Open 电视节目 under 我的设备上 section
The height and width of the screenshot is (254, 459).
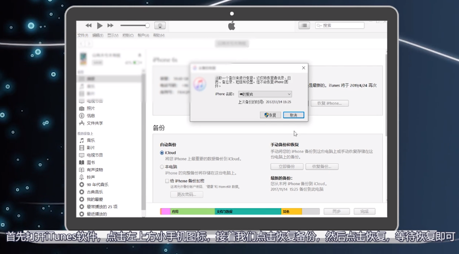pos(95,155)
